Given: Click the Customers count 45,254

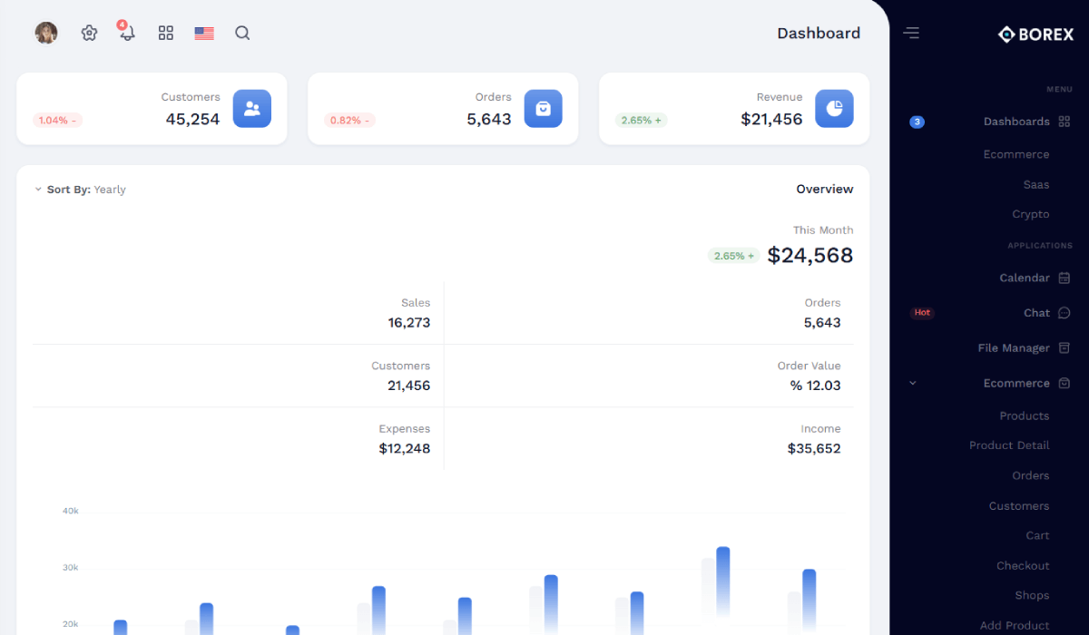Looking at the screenshot, I should [x=193, y=119].
